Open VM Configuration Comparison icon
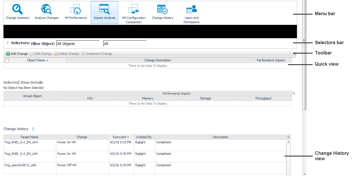The height and width of the screenshot is (176, 357). pyautogui.click(x=134, y=9)
